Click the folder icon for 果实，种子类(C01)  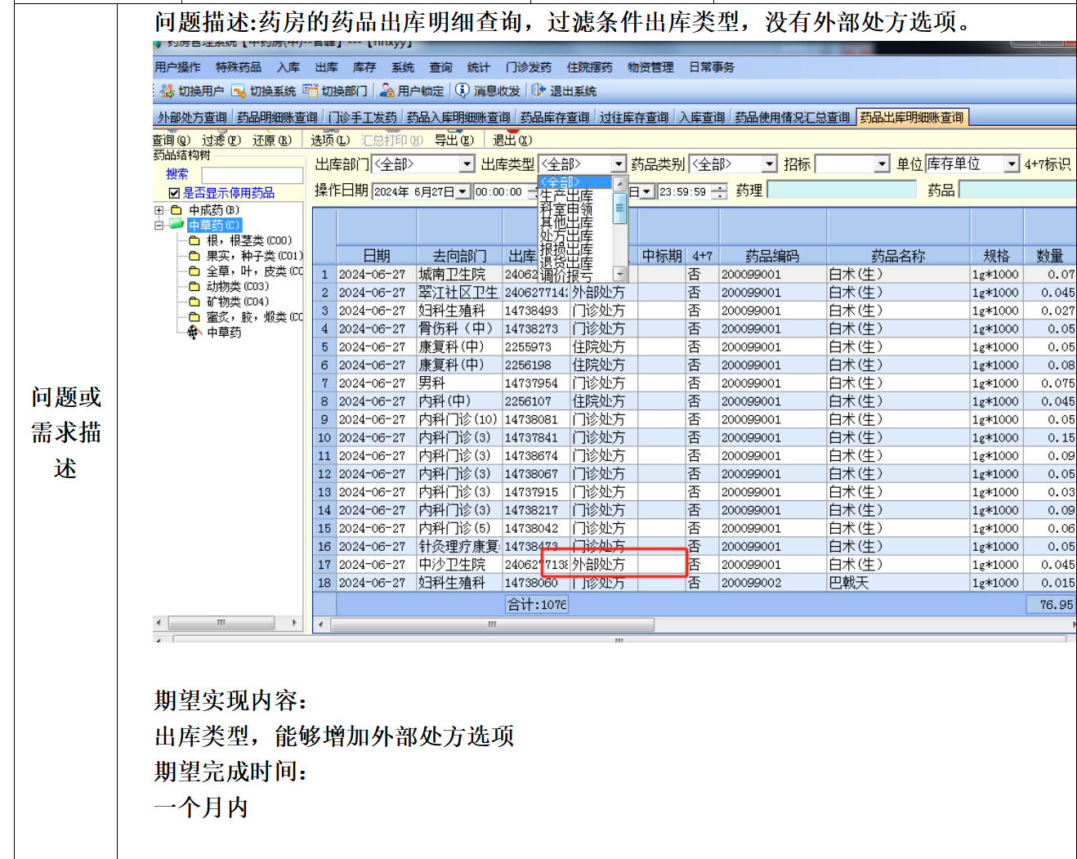(194, 256)
